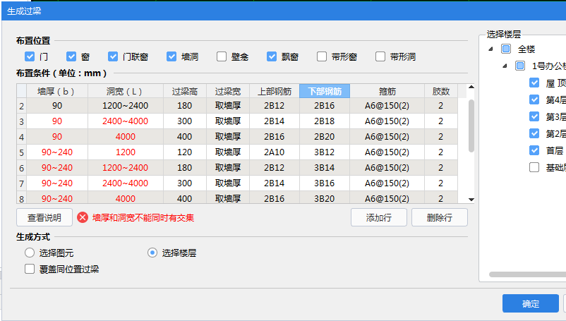This screenshot has width=566, height=321.
Task: Click scroll-up arrow of table scrollbar
Action: [x=471, y=87]
